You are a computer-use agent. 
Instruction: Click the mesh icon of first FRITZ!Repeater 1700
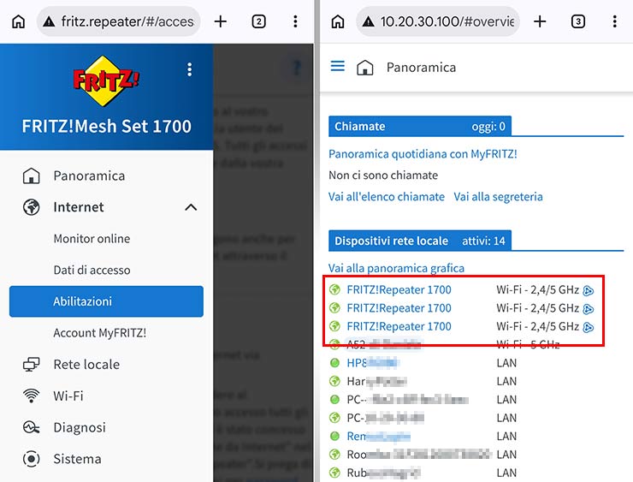[x=589, y=290]
